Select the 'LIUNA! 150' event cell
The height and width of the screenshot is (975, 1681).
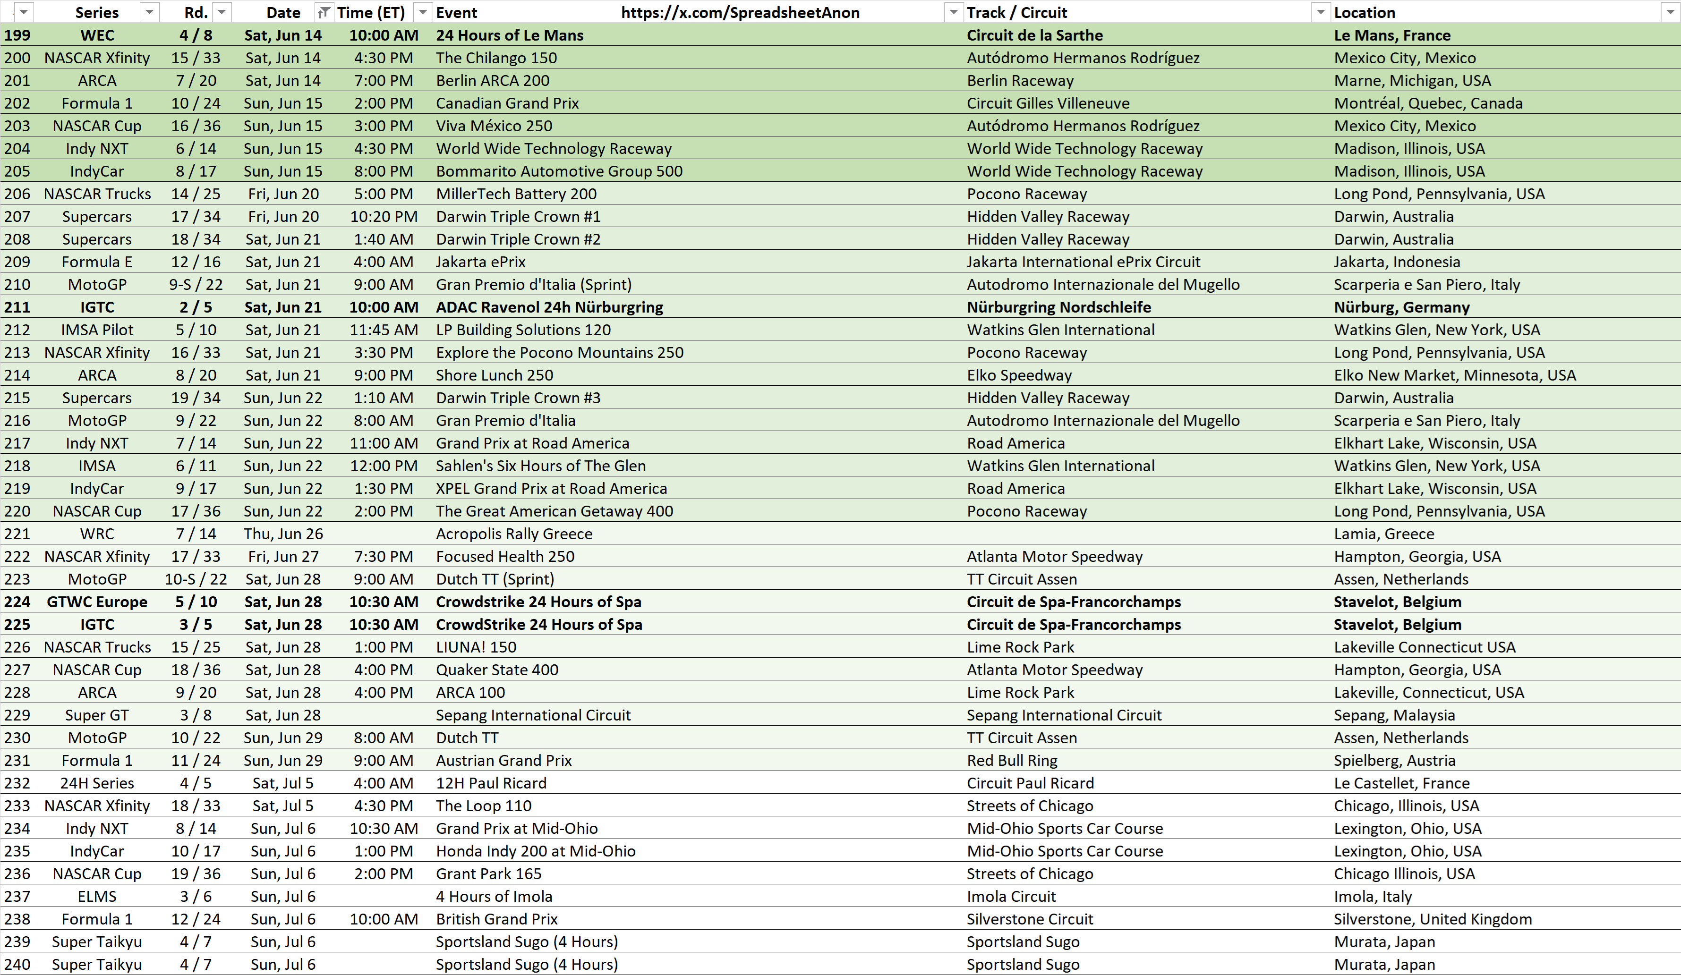tap(476, 647)
